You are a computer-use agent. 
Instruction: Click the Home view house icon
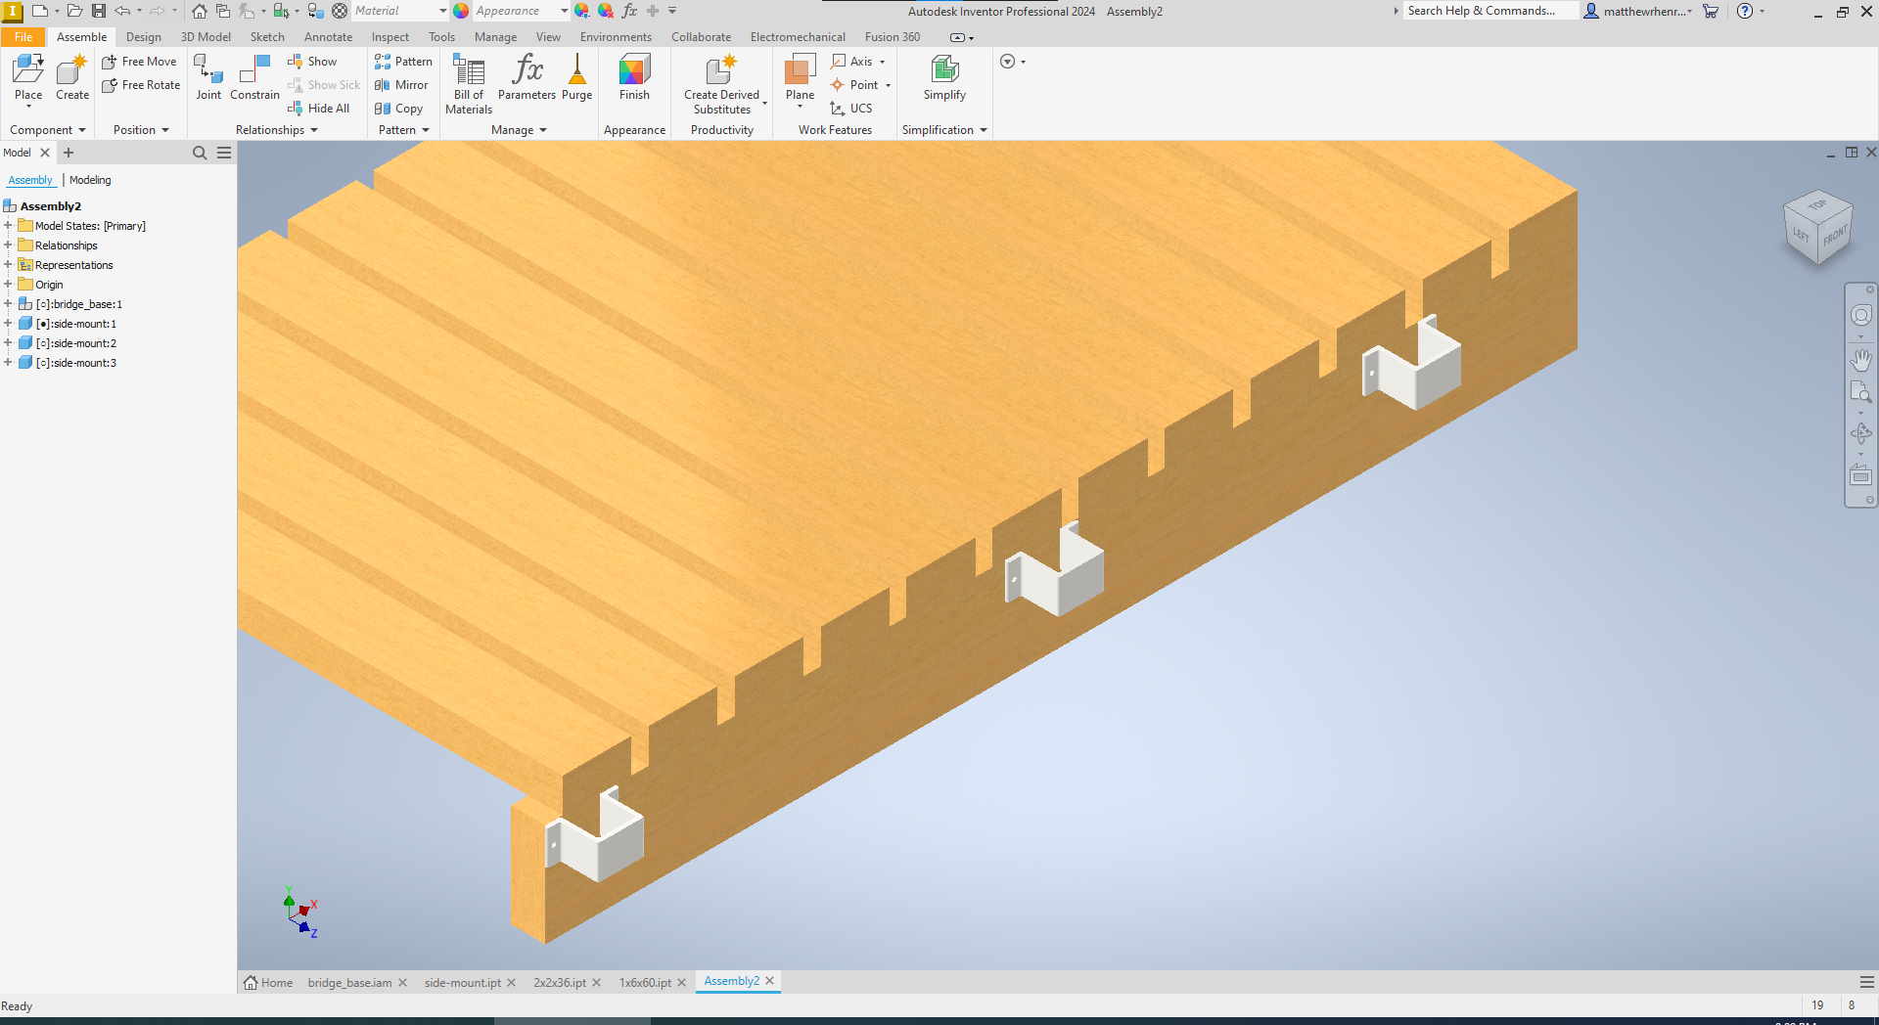(200, 11)
